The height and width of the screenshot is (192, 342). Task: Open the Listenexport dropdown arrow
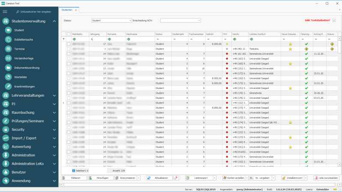[x=215, y=178]
